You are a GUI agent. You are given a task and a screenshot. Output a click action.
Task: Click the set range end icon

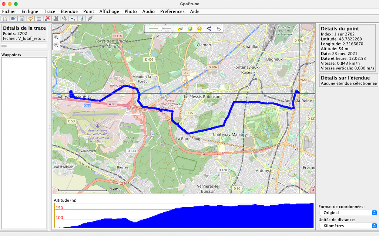tap(82, 18)
